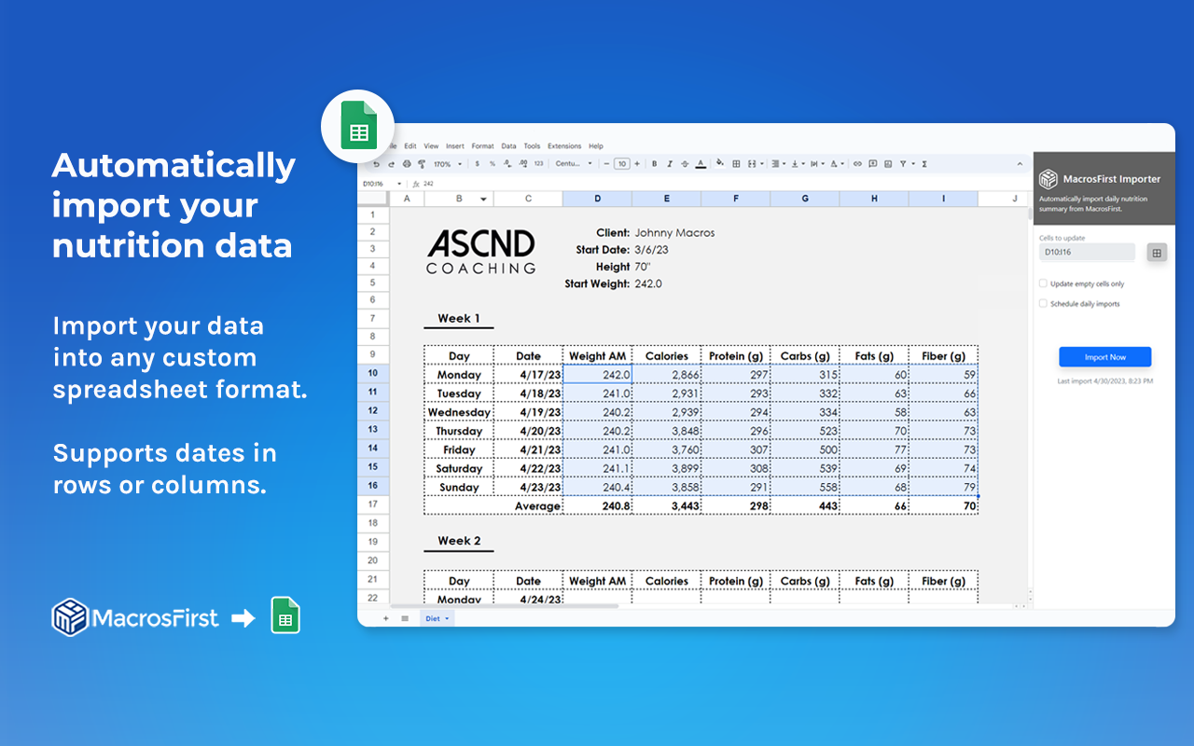Open the fill color picker

(720, 164)
